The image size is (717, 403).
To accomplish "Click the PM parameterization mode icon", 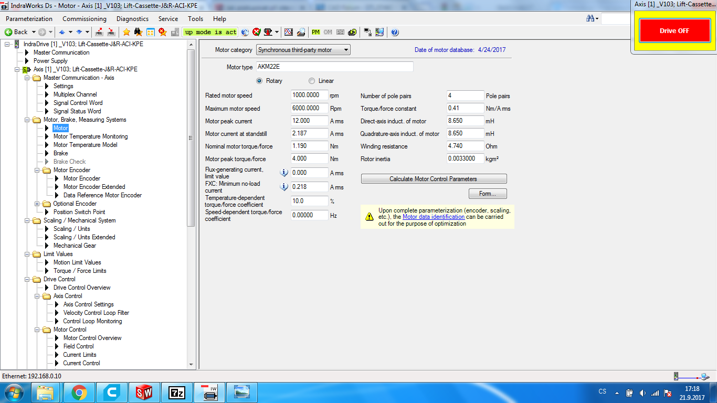I will click(315, 32).
